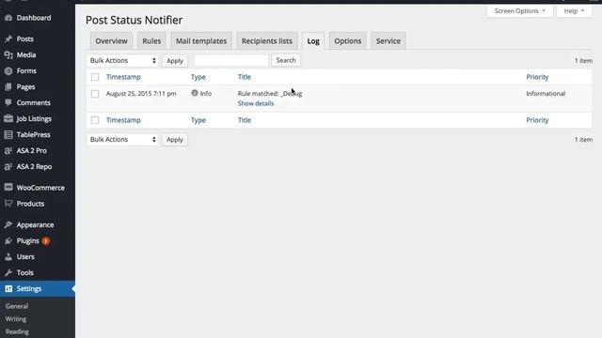Click the 'Rule matched: _Debug' log title
The width and height of the screenshot is (602, 338).
(x=270, y=94)
